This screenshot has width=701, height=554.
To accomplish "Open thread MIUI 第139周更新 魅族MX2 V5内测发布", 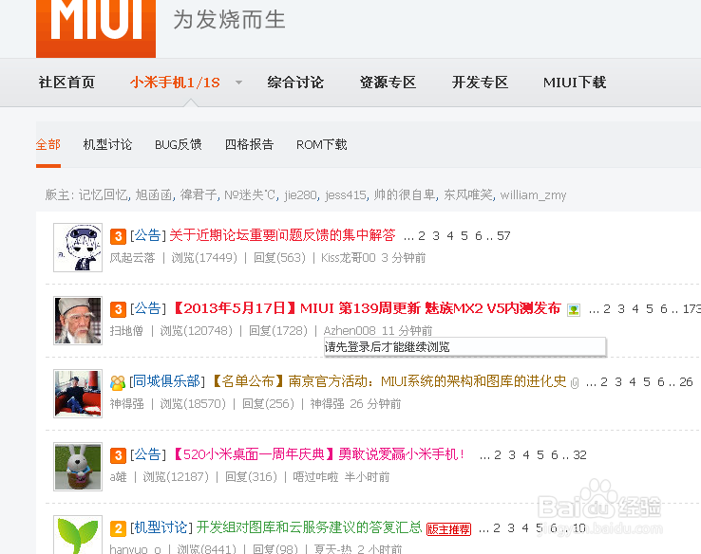I will pyautogui.click(x=367, y=308).
